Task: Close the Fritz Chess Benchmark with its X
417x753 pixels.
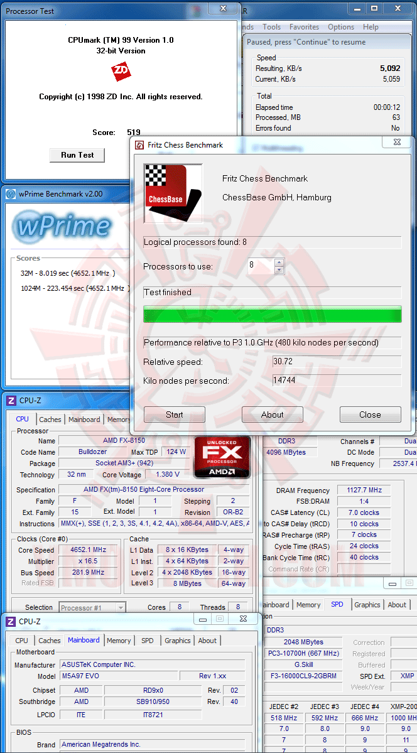Action: pos(397,142)
